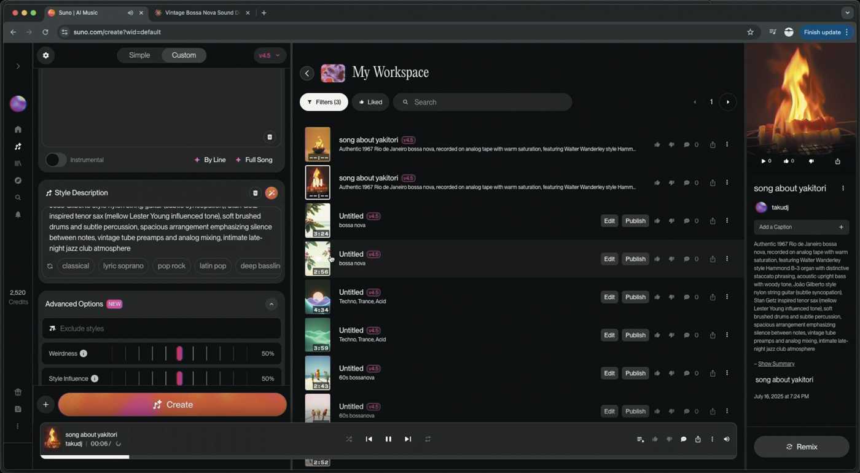Switch to the Simple tab
This screenshot has height=473, width=860.
[139, 55]
